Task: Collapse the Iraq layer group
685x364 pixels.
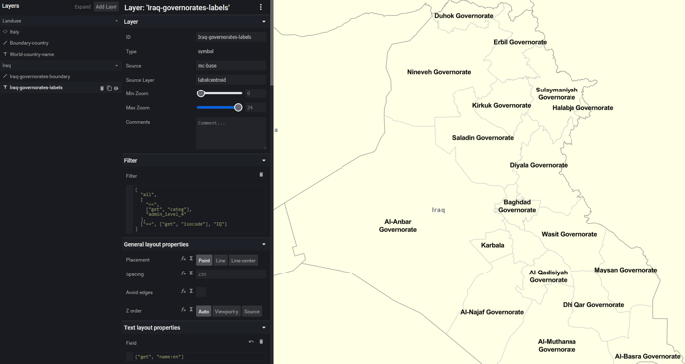Action: click(x=116, y=66)
